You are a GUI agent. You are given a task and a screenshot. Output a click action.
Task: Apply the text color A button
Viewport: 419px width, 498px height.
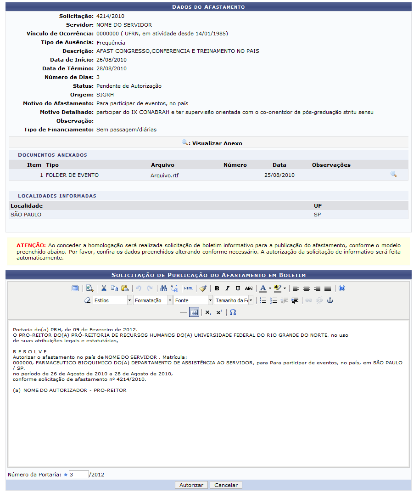click(x=263, y=289)
